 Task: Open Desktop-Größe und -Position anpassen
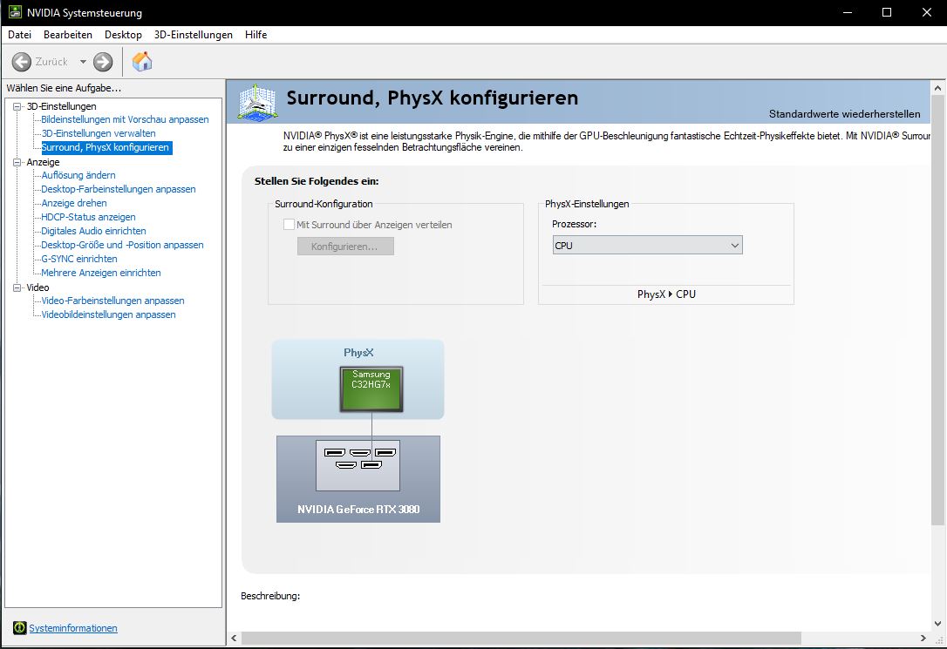click(x=123, y=244)
